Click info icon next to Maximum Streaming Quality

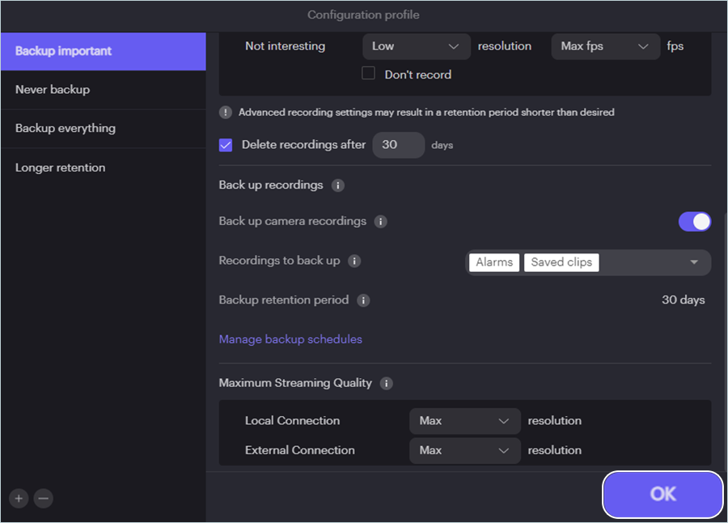pyautogui.click(x=387, y=384)
